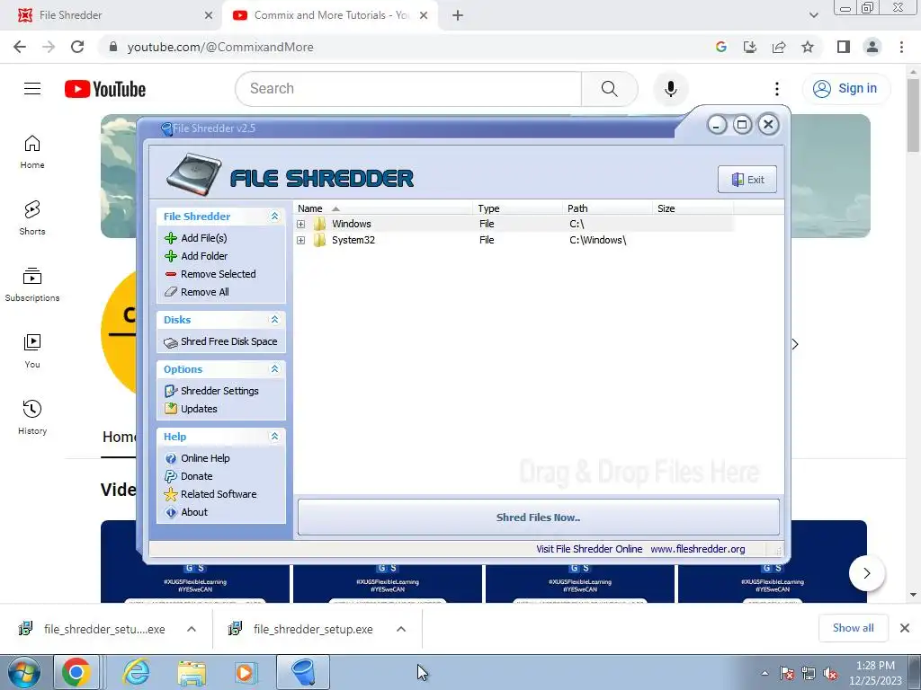Click the red Remove Selected minus icon

tap(171, 274)
